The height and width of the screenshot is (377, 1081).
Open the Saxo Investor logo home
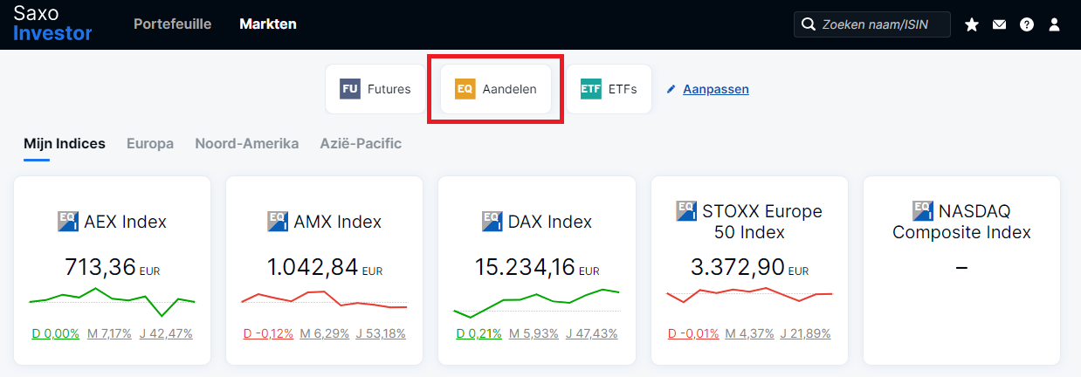click(x=52, y=23)
